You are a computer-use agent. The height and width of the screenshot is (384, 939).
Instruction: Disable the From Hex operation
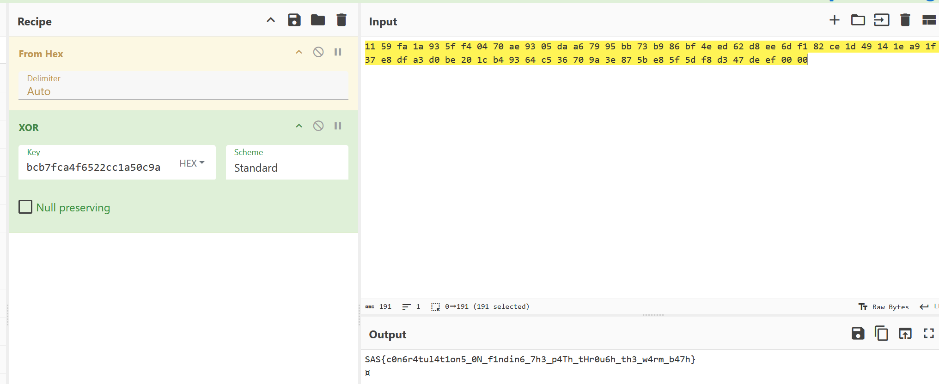[x=318, y=52]
